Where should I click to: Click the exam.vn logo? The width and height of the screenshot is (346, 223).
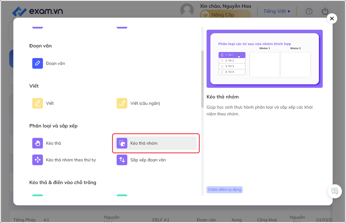pos(37,11)
